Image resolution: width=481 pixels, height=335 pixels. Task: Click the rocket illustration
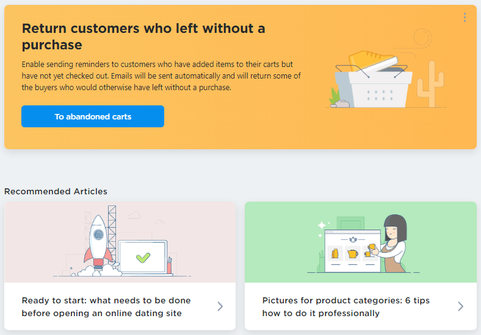coord(99,241)
